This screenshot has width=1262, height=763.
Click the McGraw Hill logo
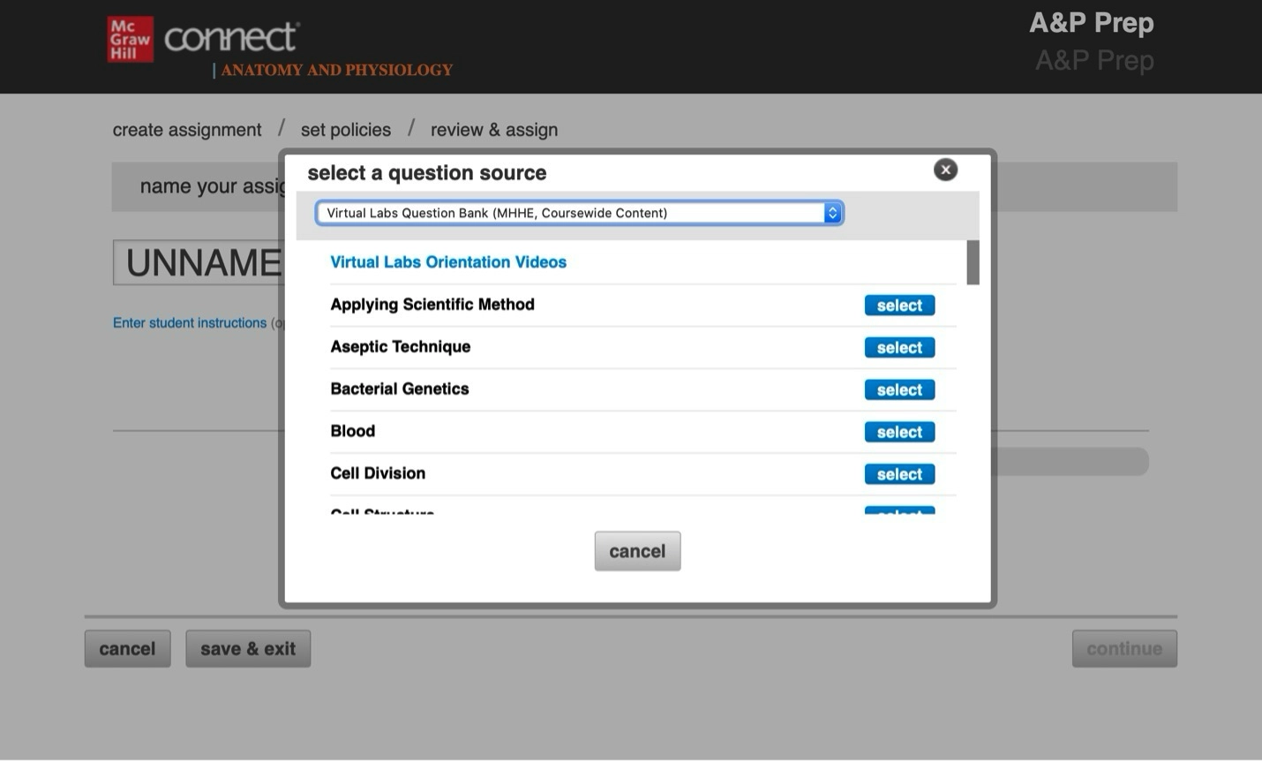tap(131, 39)
